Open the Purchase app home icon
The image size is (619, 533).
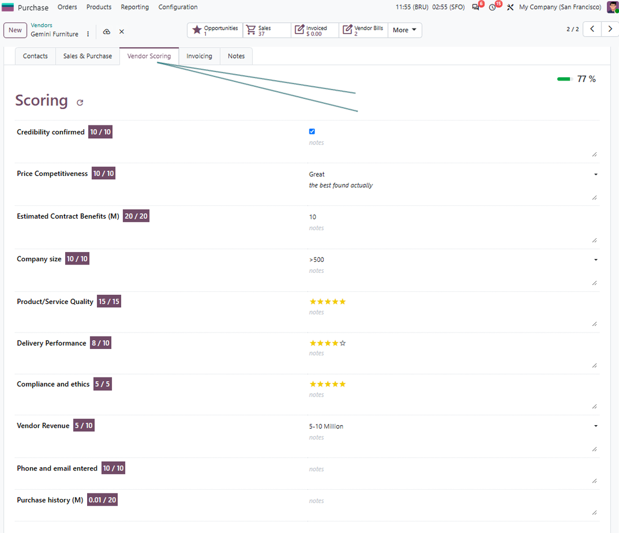click(8, 7)
